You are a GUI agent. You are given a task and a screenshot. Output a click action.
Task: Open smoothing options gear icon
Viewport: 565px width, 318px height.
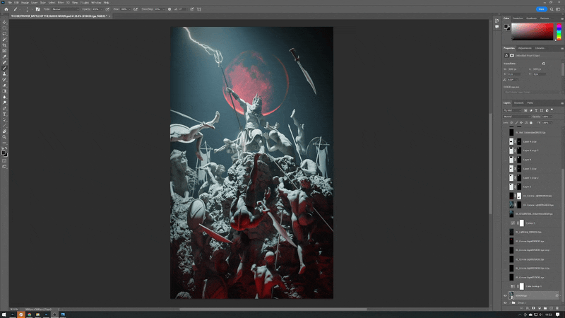tap(169, 9)
